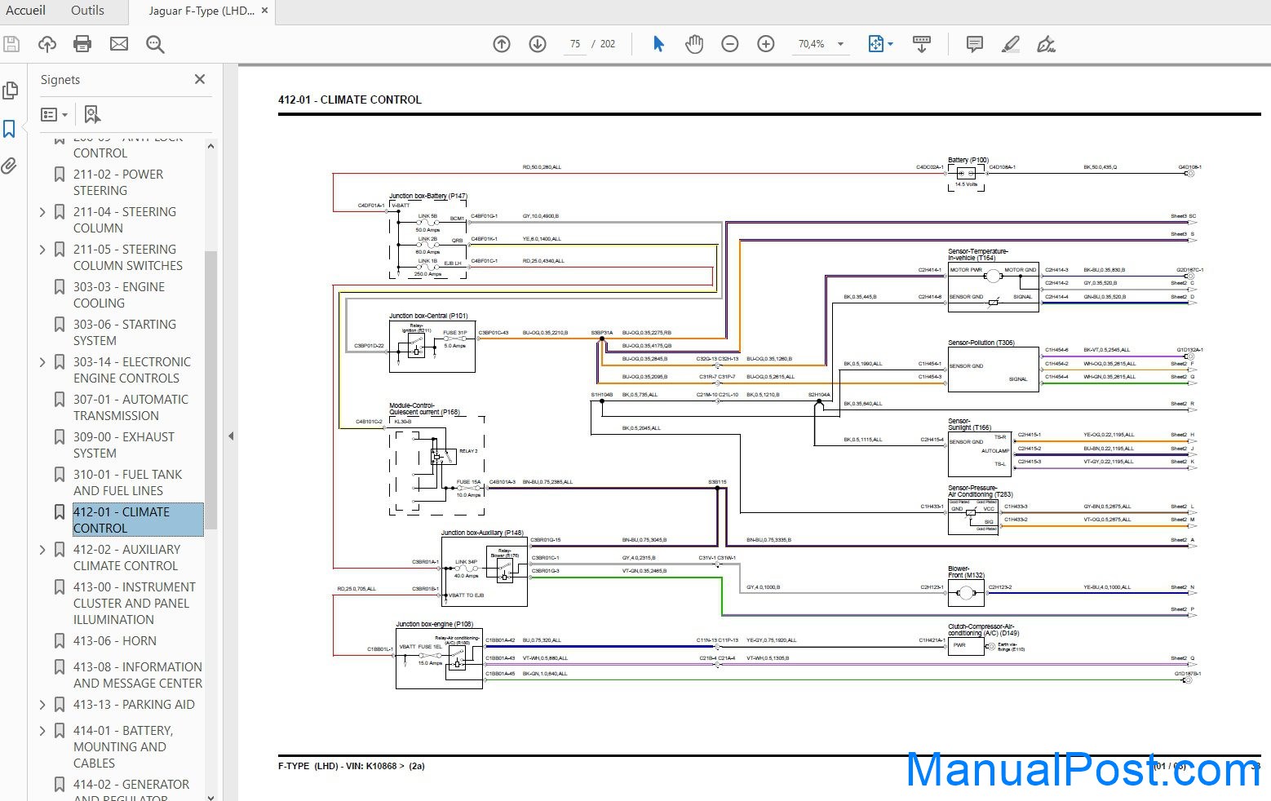Viewport: 1271px width, 801px height.
Task: Open 309-00 Exhaust System bookmark
Action: (124, 445)
